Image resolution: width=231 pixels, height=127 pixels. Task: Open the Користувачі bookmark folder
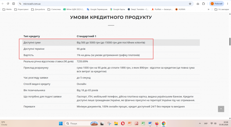[21, 9]
